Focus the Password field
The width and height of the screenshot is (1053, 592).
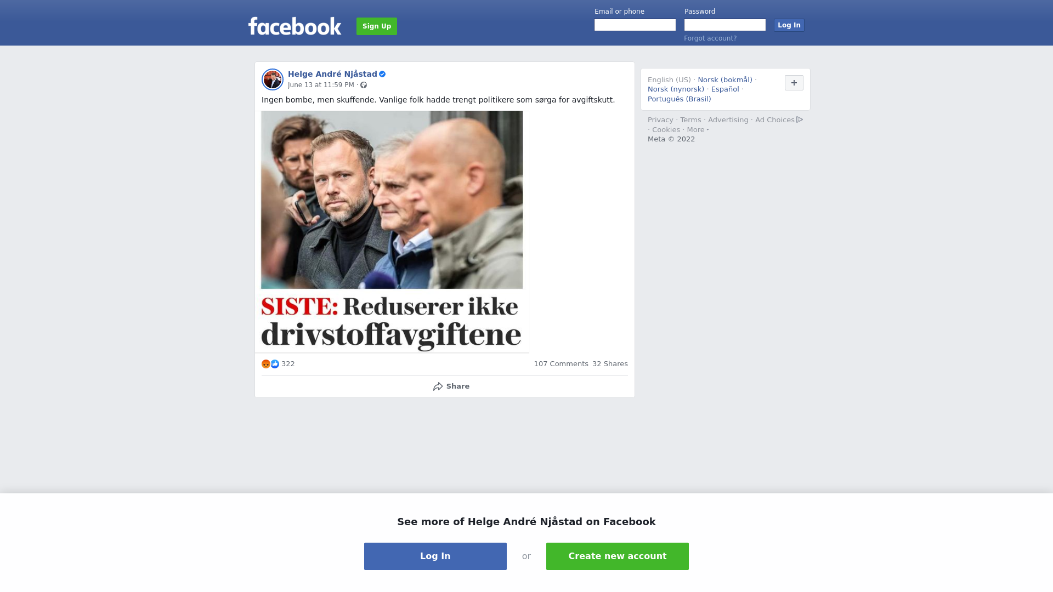pos(725,25)
